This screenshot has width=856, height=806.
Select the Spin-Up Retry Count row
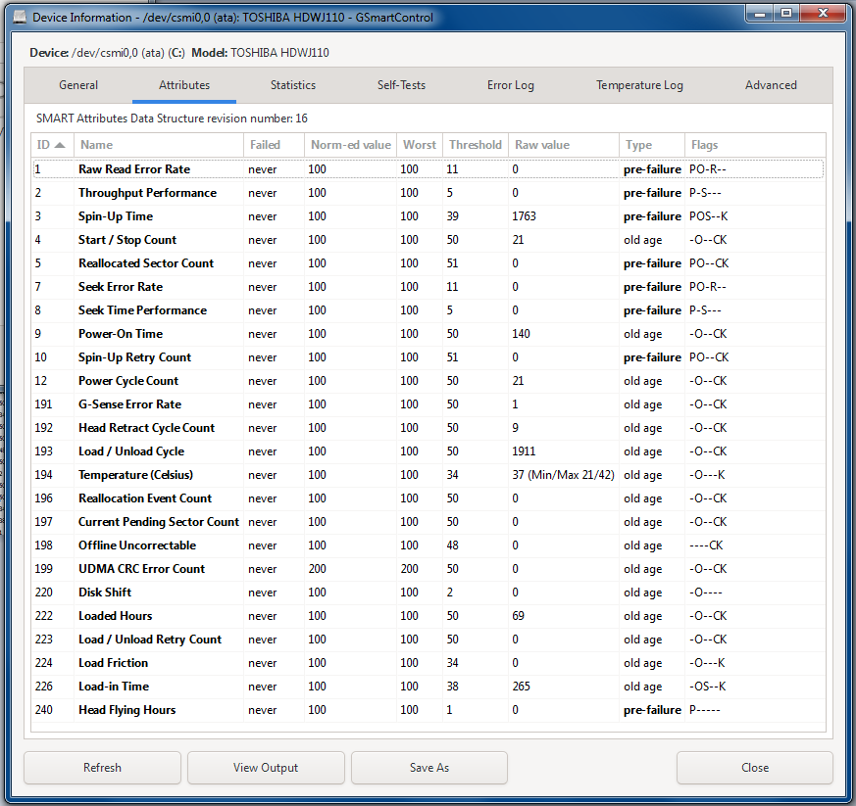[x=428, y=357]
